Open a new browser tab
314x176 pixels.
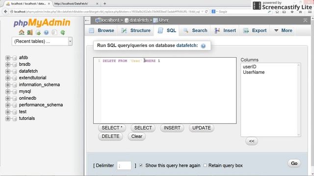(x=105, y=3)
